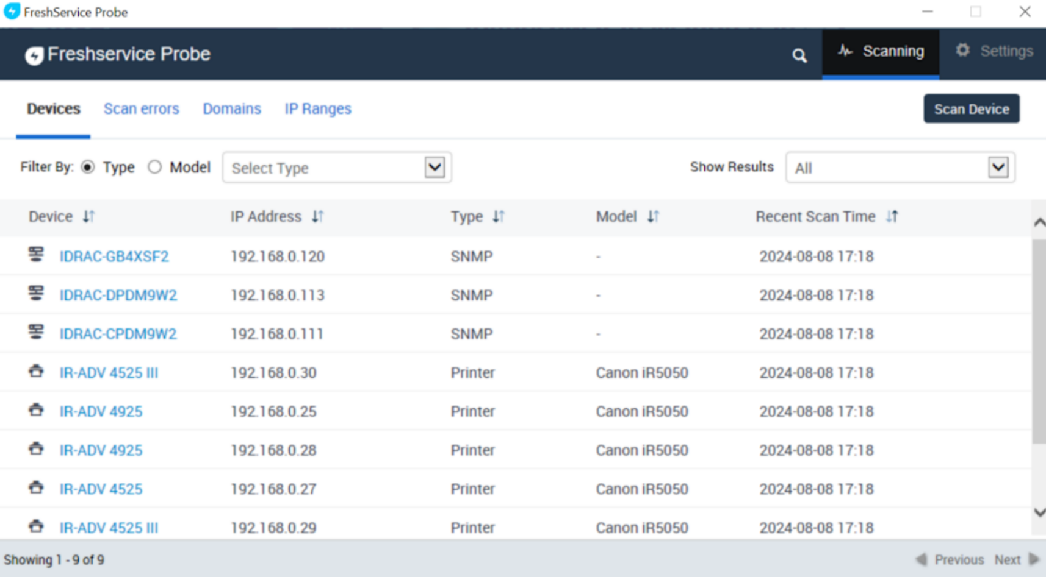Click the scrollbar down arrow
Screen dimensions: 1046x577
pos(1039,512)
